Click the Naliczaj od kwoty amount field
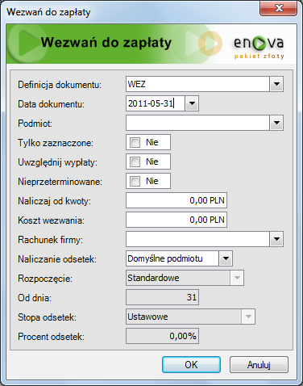 [x=176, y=200]
